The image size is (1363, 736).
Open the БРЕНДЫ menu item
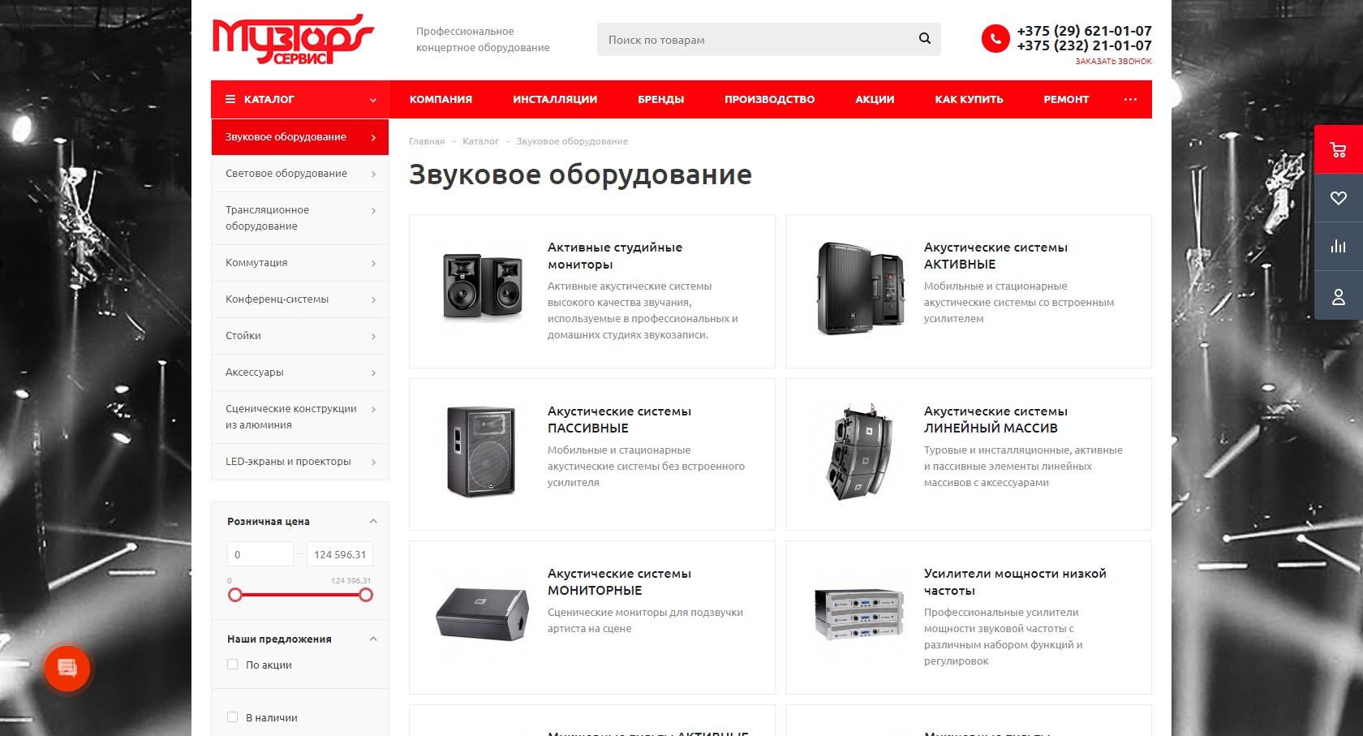660,100
